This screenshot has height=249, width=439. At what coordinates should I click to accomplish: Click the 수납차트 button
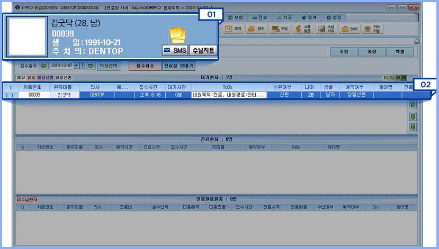click(x=203, y=50)
